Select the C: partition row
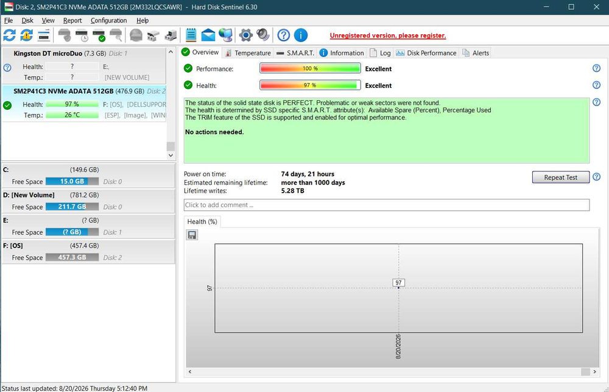This screenshot has width=609, height=392. (88, 176)
